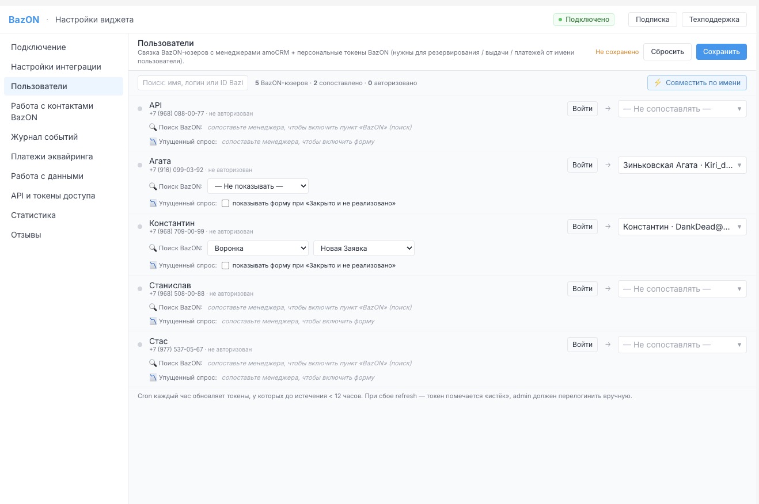The height and width of the screenshot is (504, 759).
Task: Open API и токены доступа
Action: 63,196
